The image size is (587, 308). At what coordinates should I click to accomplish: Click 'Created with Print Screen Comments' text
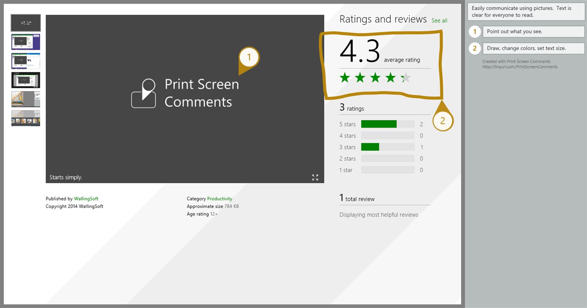[516, 62]
